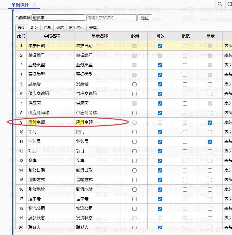The image size is (232, 235).
Task: Click the 序号 column header
Action: [21, 36]
